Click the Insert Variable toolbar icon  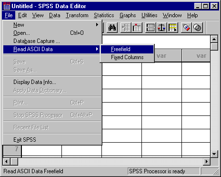pos(137,28)
